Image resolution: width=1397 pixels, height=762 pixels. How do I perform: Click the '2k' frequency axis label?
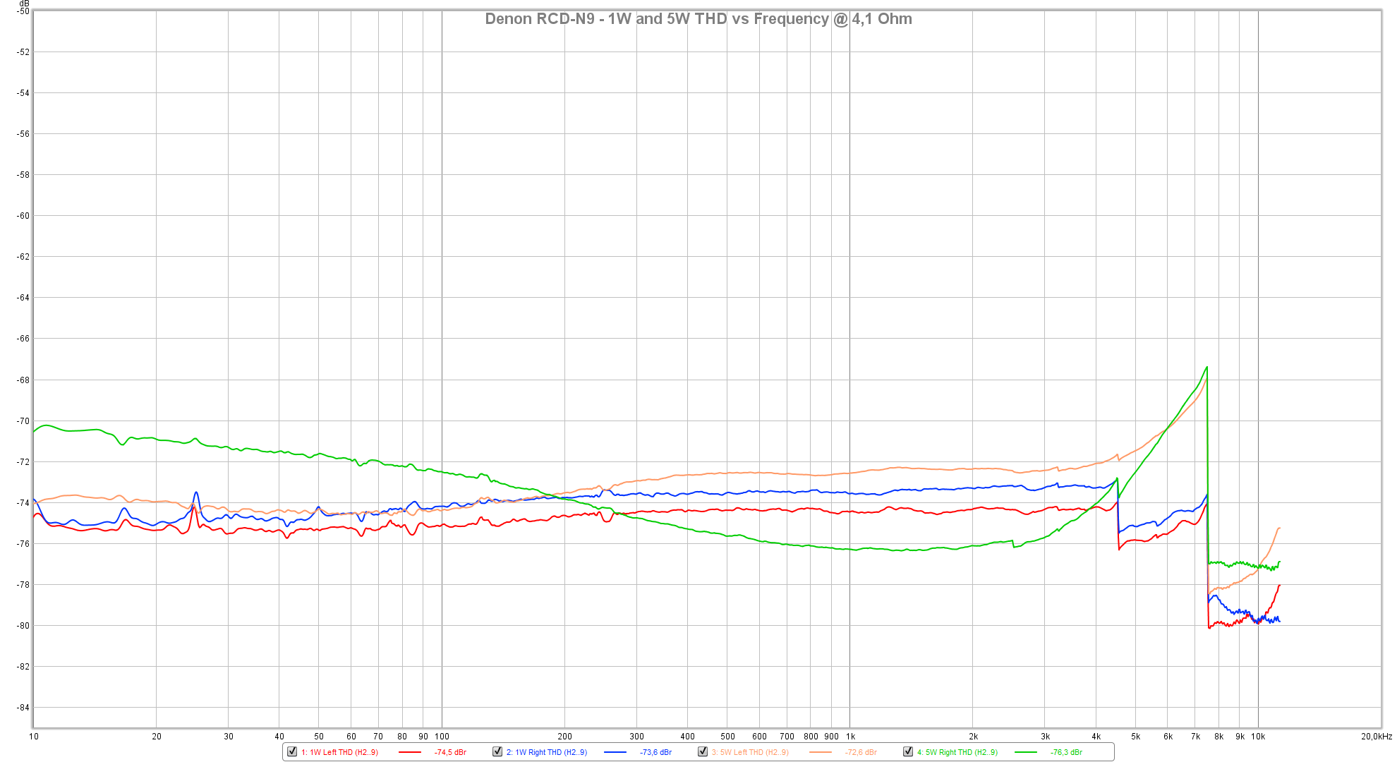(x=973, y=737)
